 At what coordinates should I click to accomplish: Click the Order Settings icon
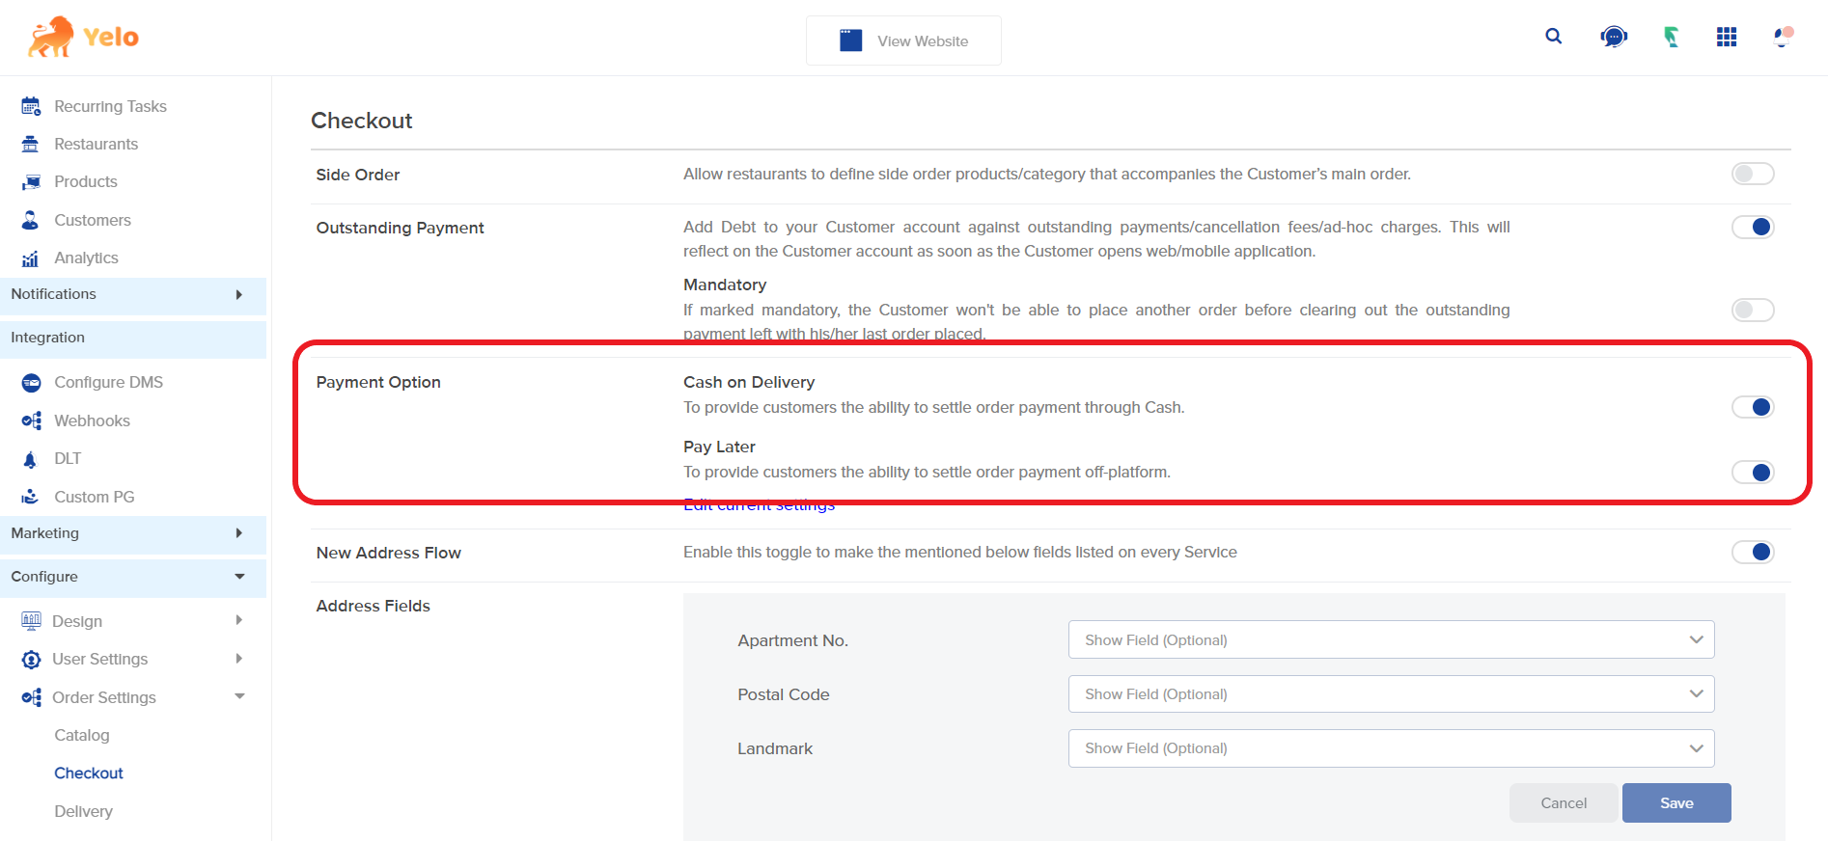click(x=31, y=697)
